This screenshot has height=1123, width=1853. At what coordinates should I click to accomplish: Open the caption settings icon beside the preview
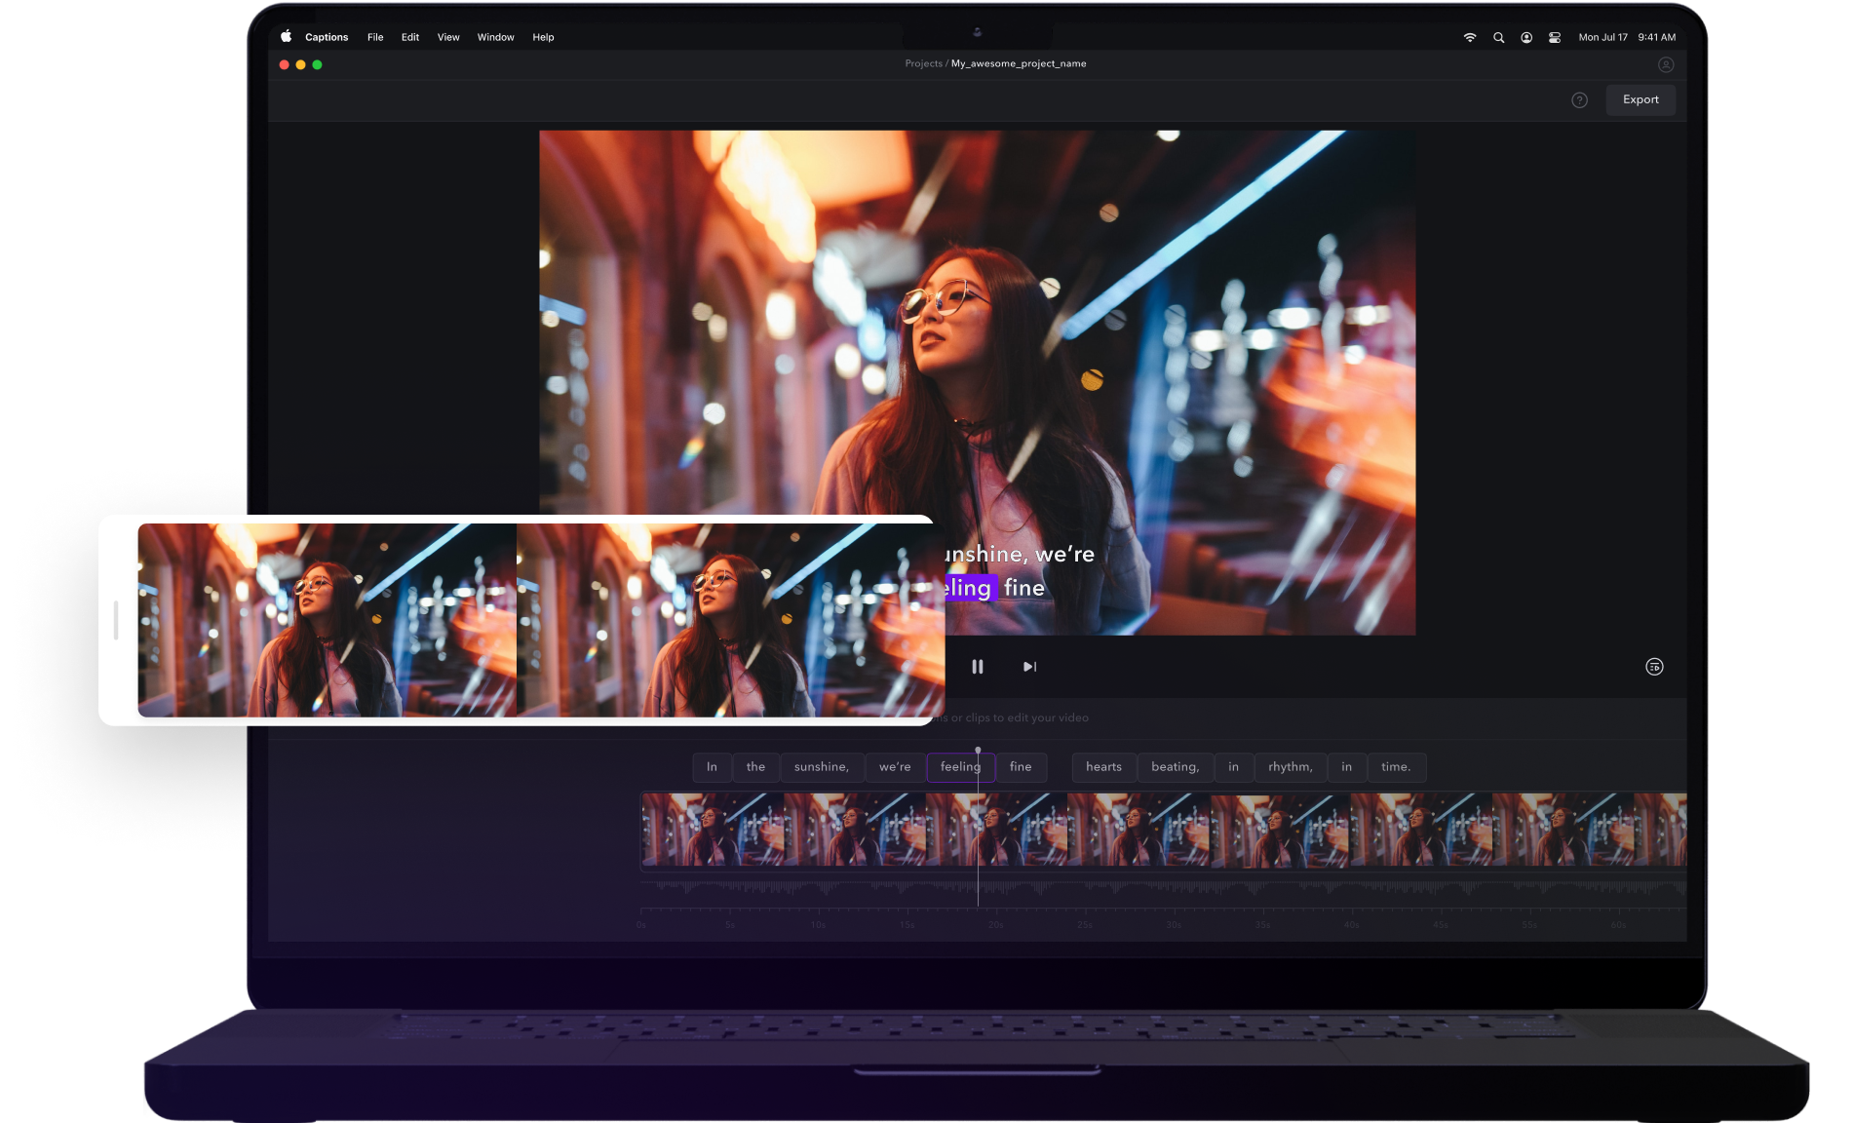(x=1654, y=666)
